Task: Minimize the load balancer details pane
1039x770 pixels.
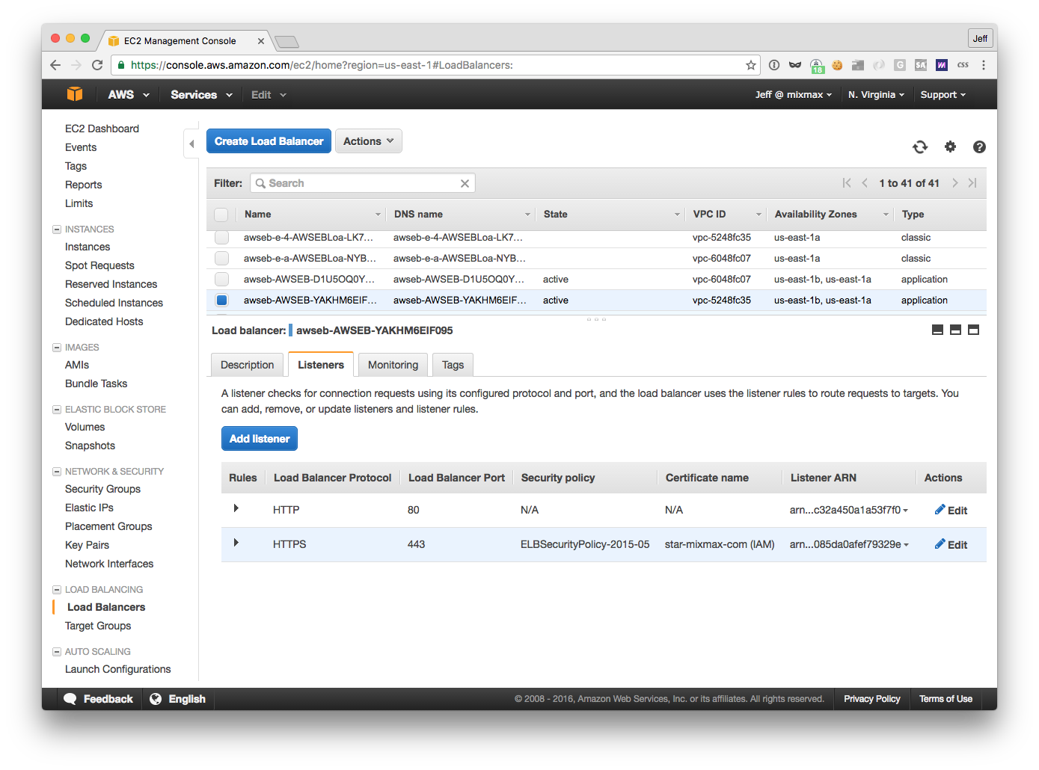Action: tap(937, 330)
